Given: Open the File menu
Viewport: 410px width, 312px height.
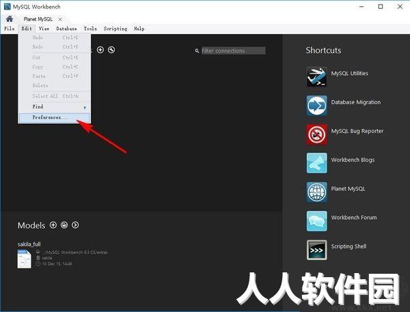Looking at the screenshot, I should pyautogui.click(x=10, y=29).
